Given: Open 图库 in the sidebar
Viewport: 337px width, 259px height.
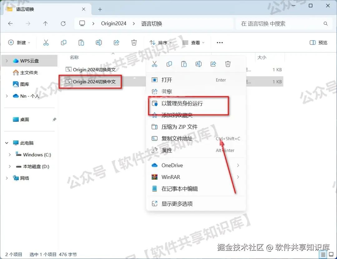Looking at the screenshot, I should pos(25,84).
